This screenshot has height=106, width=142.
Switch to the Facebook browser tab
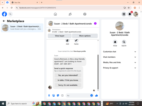(x=7, y=3)
